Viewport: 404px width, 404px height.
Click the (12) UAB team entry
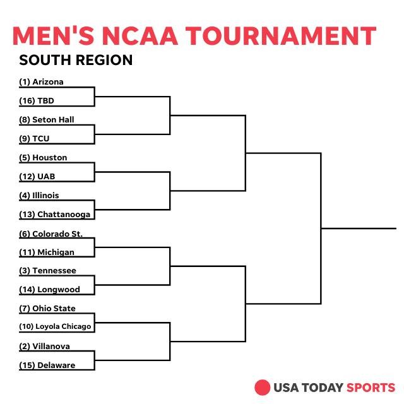coord(37,176)
